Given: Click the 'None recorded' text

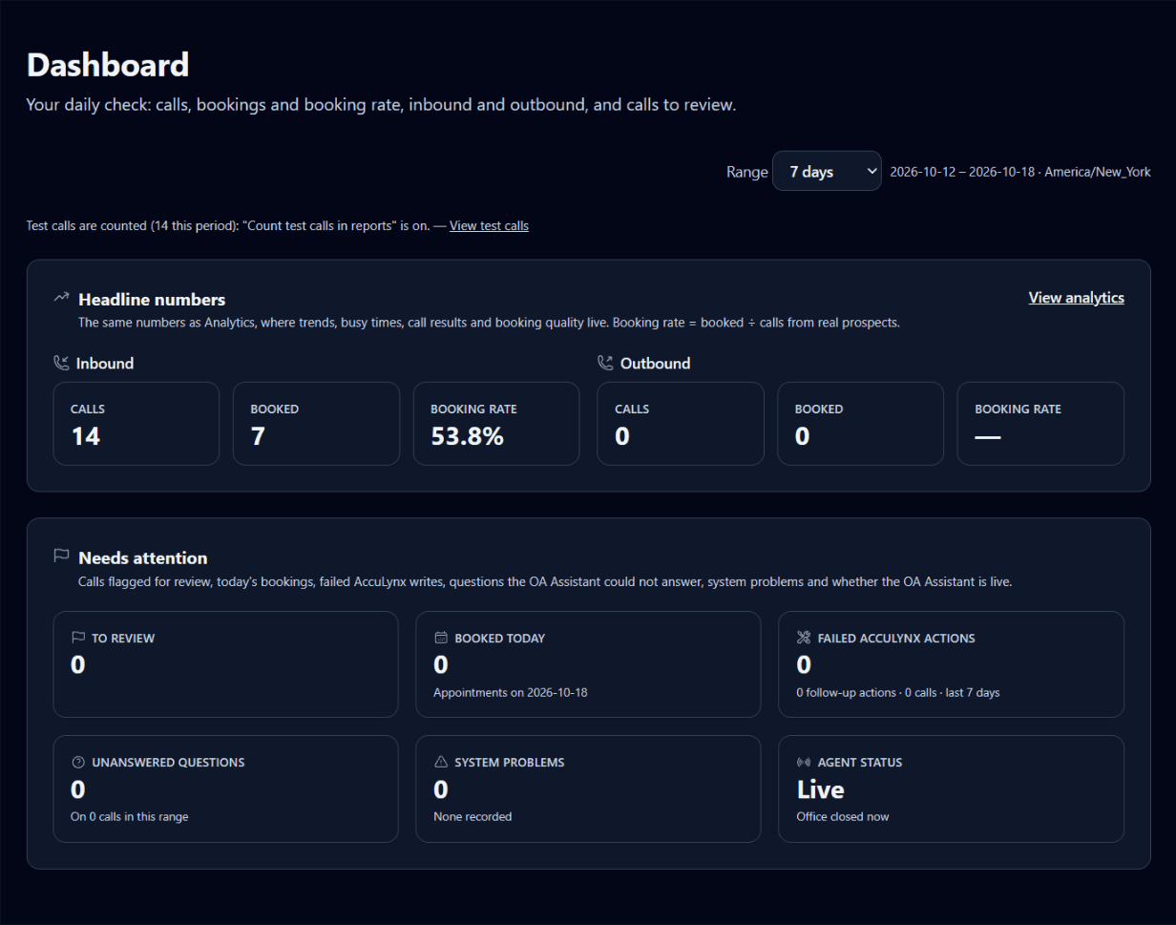Looking at the screenshot, I should [x=472, y=816].
